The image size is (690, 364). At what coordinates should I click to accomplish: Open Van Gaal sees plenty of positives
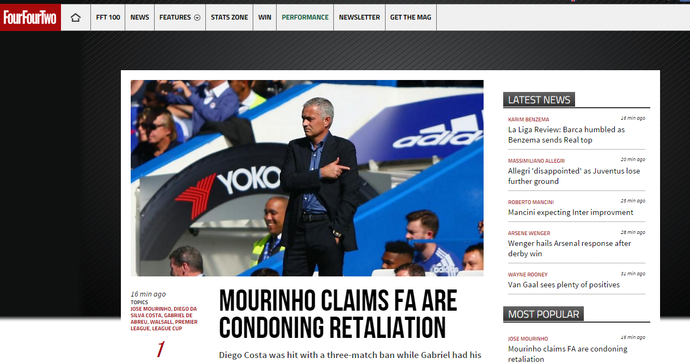[x=564, y=285]
